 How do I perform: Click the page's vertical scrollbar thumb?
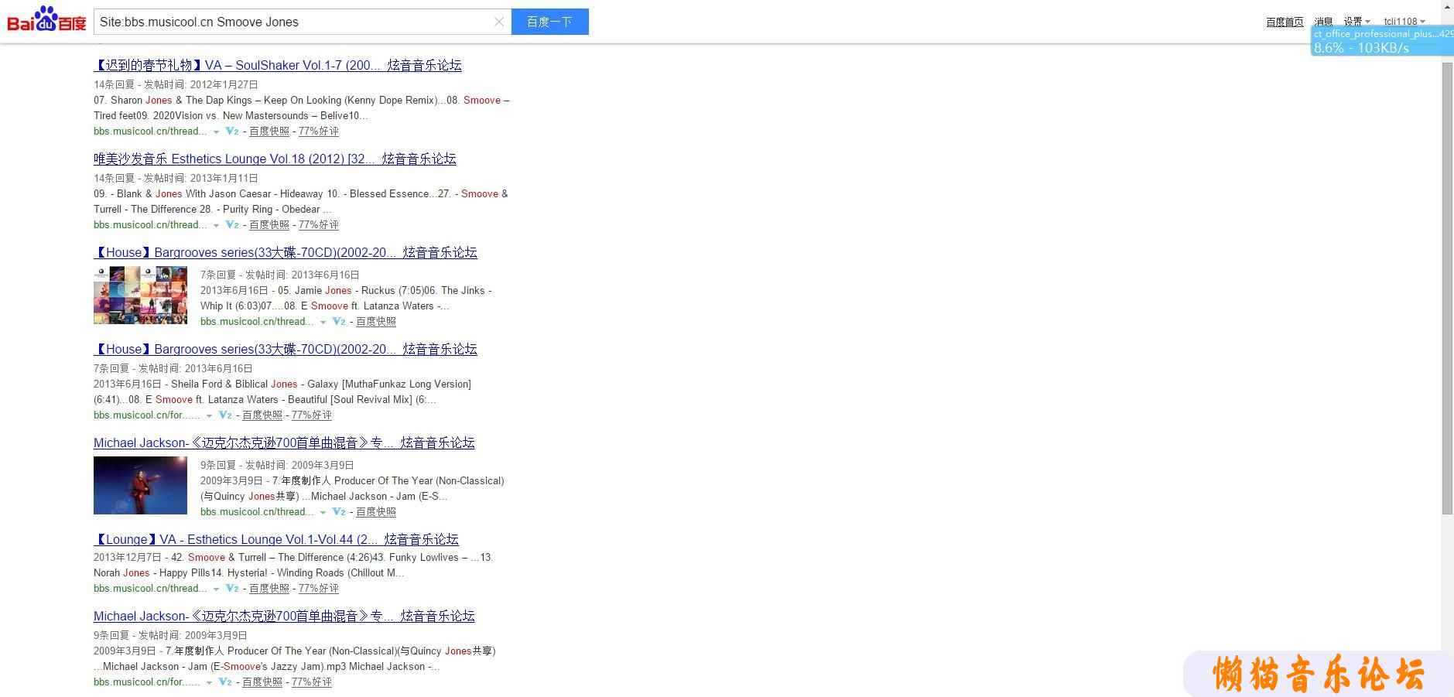point(1447,288)
